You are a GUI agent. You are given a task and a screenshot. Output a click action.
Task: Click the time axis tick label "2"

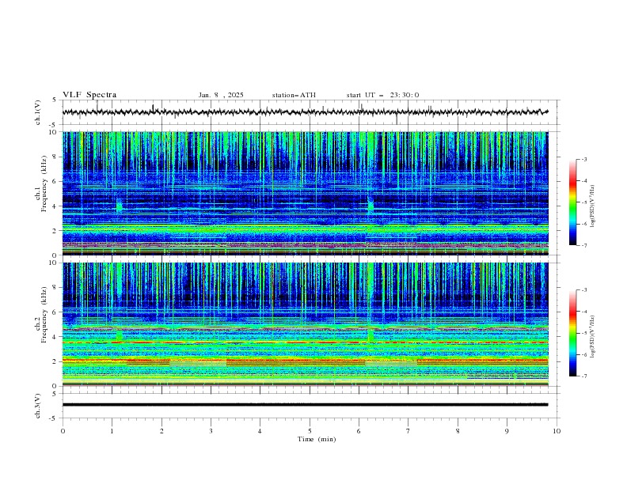(161, 431)
